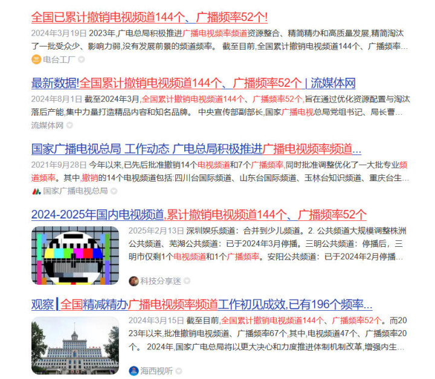Click the verification badge next to 电台工厂
This screenshot has height=379, width=435.
point(82,60)
